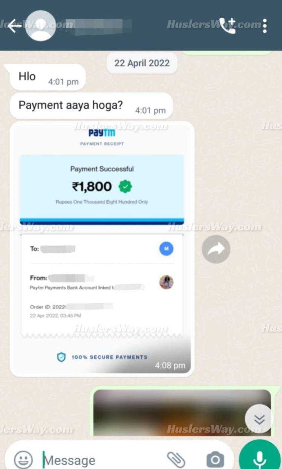Open the Paytm payment receipt image
This screenshot has width=282, height=469.
(102, 249)
